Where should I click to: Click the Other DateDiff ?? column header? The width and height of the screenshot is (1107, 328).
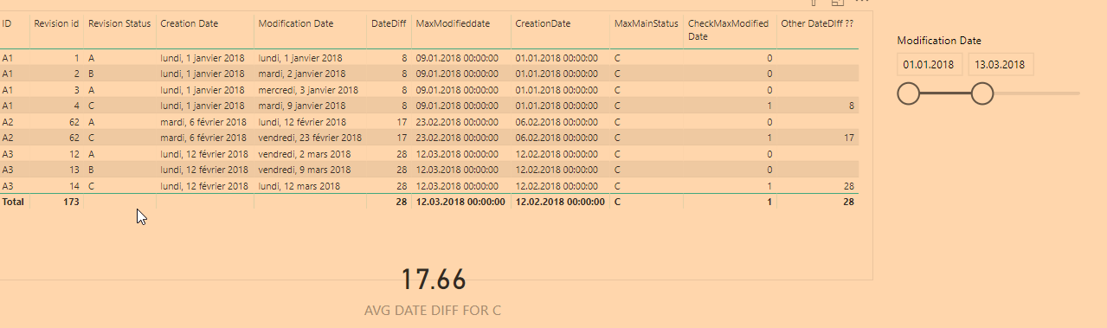click(x=817, y=23)
